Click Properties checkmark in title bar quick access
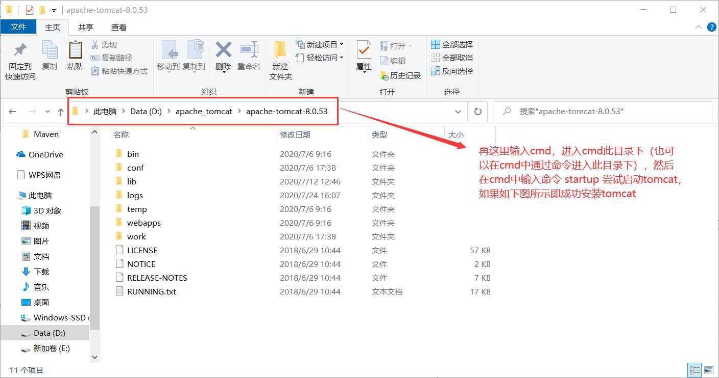This screenshot has height=378, width=719. point(30,10)
